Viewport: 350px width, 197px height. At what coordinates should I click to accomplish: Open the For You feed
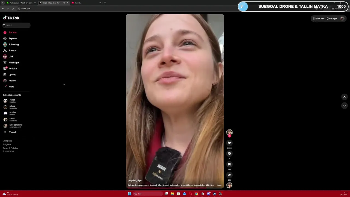(x=10, y=32)
